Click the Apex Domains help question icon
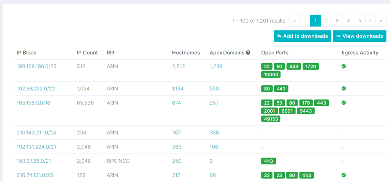This screenshot has width=391, height=181. coord(248,53)
